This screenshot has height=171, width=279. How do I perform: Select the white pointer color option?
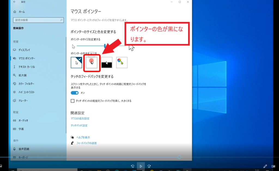(x=76, y=62)
